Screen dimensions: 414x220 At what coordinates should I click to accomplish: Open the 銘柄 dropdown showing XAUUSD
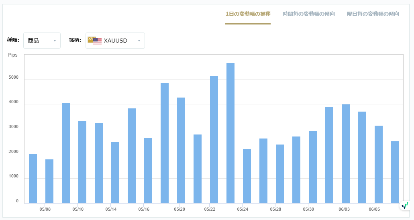click(115, 41)
